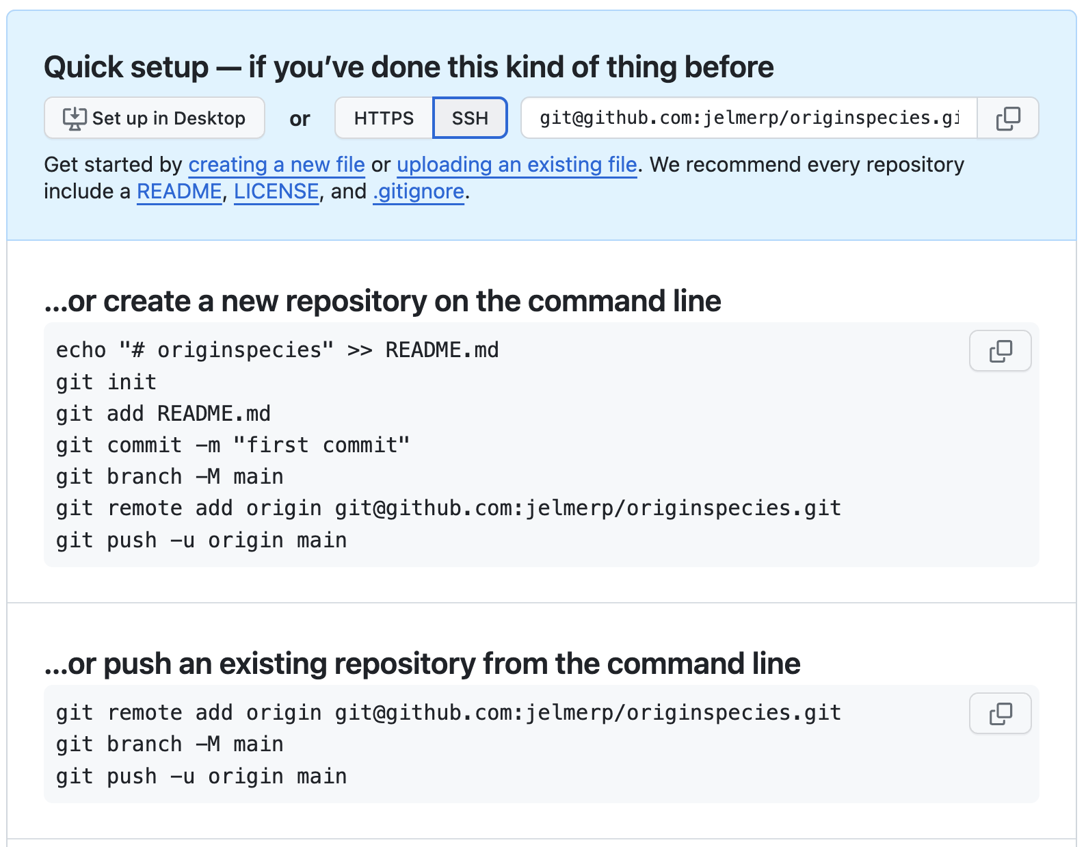Click the 'git commit -m "first commit"' line
The width and height of the screenshot is (1086, 847).
point(233,445)
